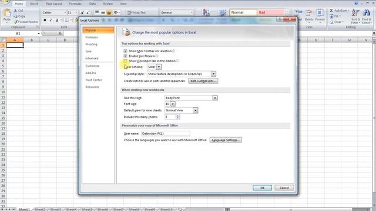Click the Format as Table icon

tap(222, 13)
